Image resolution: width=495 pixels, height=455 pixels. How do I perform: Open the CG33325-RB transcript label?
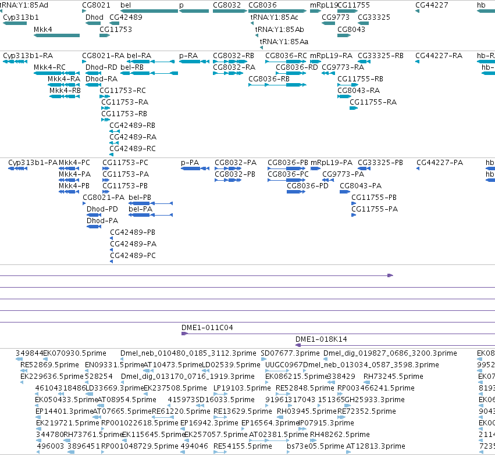[381, 56]
